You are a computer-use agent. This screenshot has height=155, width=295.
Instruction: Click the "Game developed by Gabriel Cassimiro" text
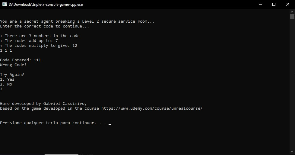point(43,104)
